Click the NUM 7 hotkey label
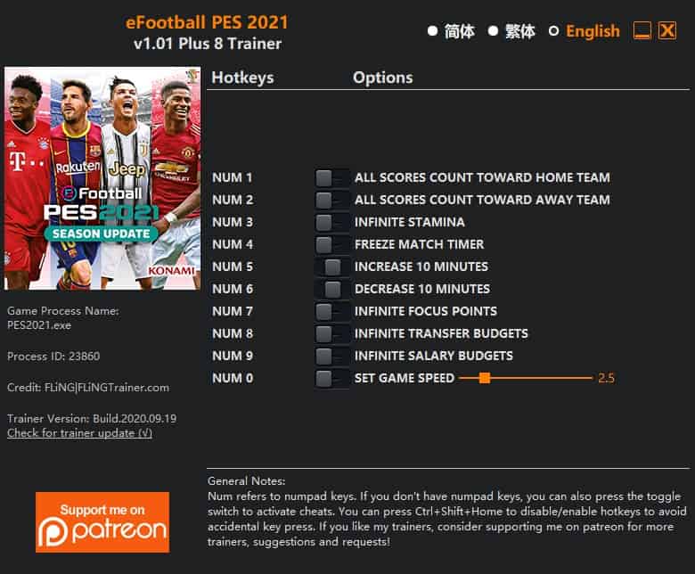 (233, 311)
